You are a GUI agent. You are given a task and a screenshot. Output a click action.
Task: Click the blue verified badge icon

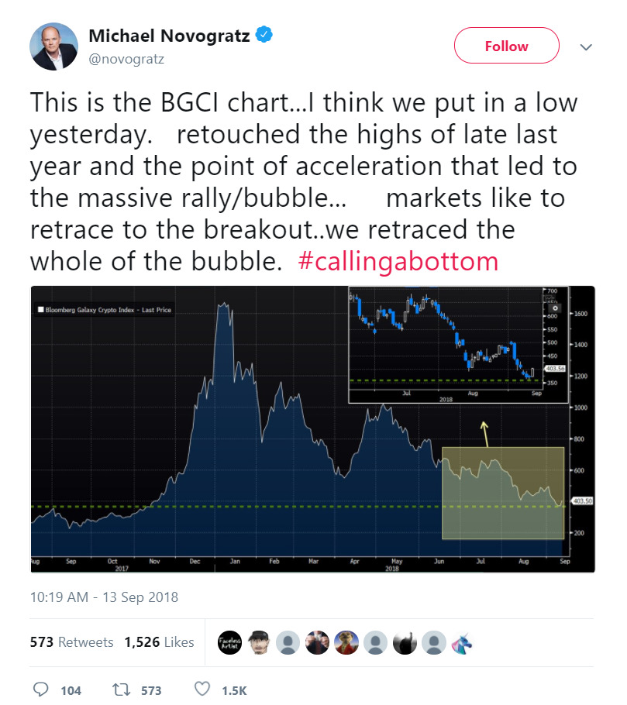(264, 35)
